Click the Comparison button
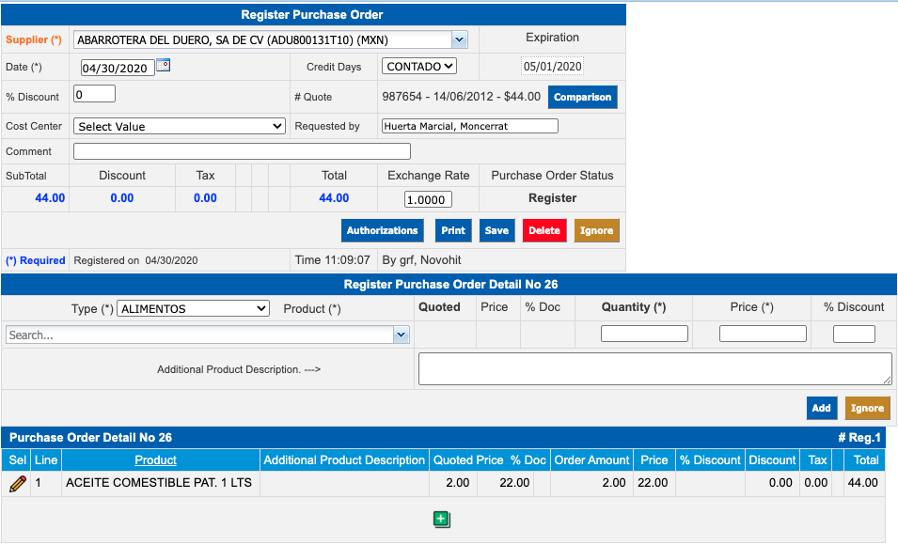Screen dimensions: 898x545 [x=582, y=97]
